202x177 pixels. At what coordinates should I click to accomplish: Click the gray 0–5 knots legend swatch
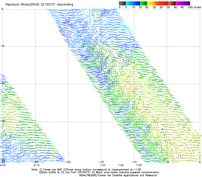click(x=122, y=3)
